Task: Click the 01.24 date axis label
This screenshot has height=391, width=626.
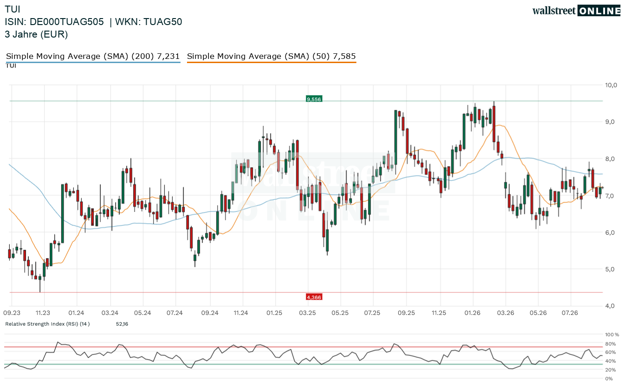Action: 76,313
